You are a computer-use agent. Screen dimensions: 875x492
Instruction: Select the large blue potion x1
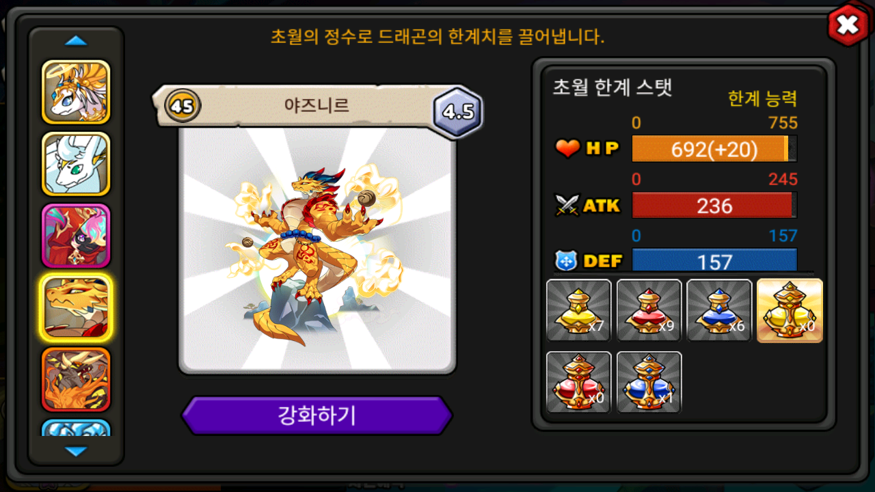coord(649,382)
